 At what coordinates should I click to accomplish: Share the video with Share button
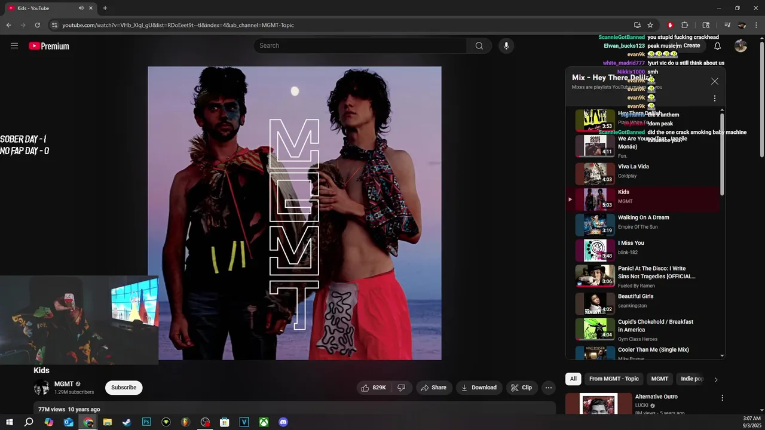[433, 388]
